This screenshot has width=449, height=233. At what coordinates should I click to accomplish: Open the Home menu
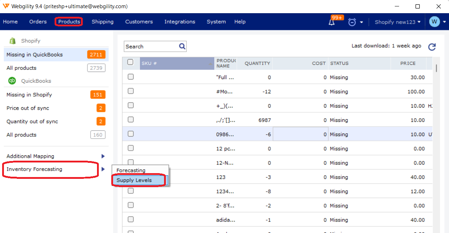(x=10, y=22)
